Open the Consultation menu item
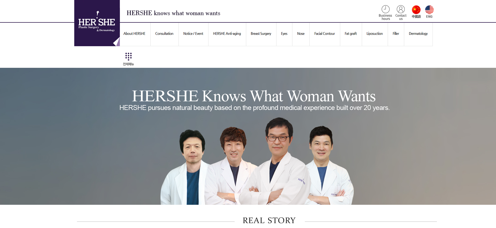Image resolution: width=496 pixels, height=228 pixels. (x=164, y=34)
